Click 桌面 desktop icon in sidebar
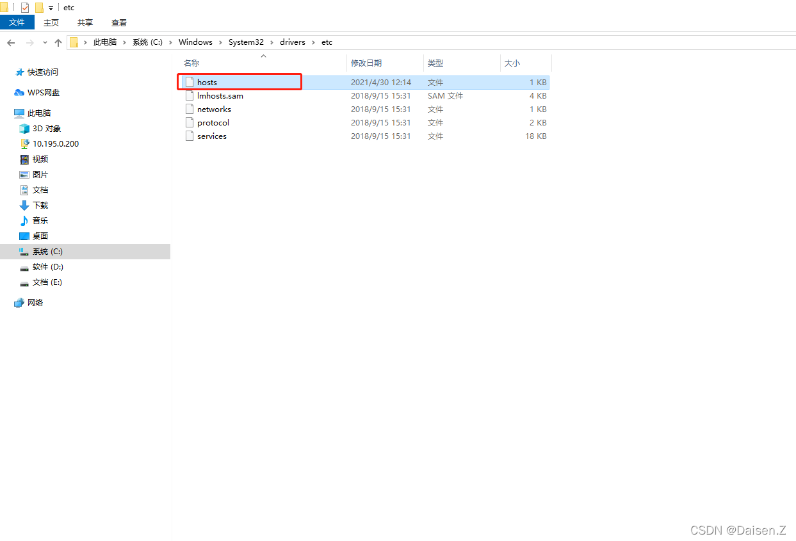Screen dimensions: 796x541 (24, 236)
